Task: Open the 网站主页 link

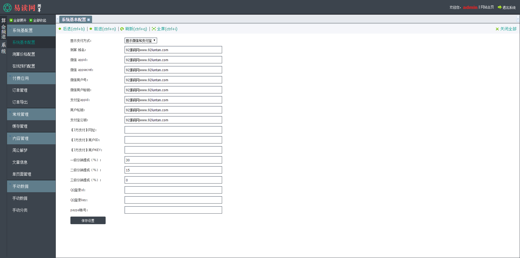Action: (x=487, y=7)
